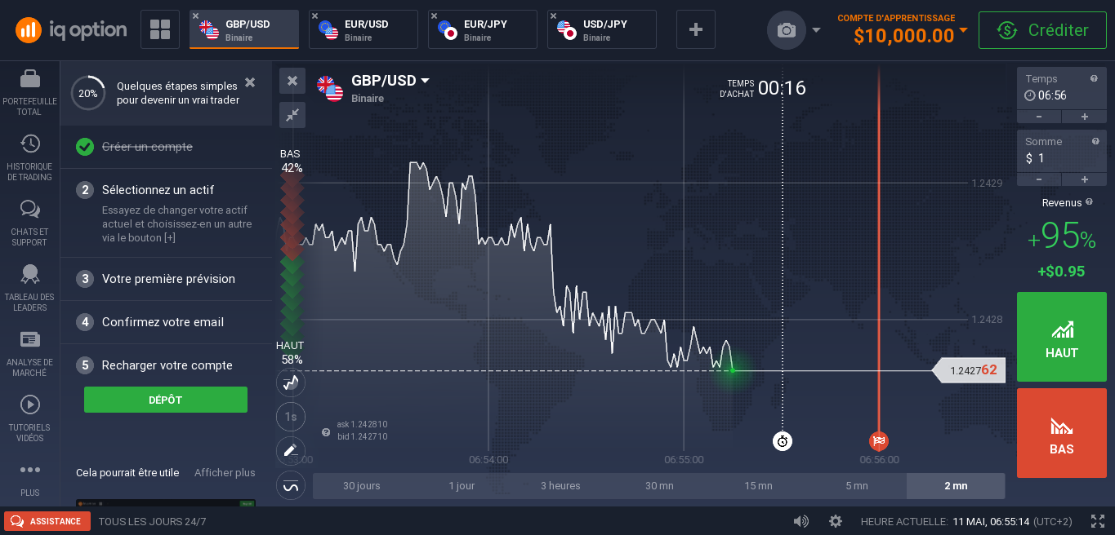Click the collapse chart arrows icon
The image size is (1115, 535).
tap(292, 115)
